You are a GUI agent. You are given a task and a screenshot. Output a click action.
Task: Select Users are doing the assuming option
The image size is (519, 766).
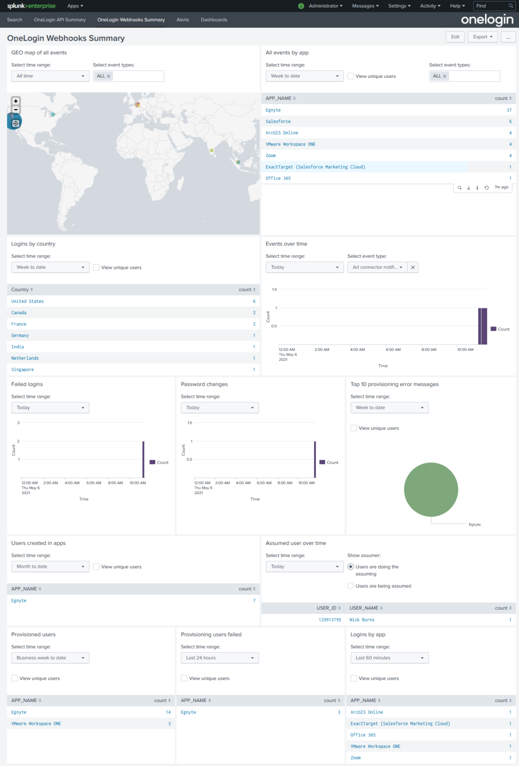(350, 567)
